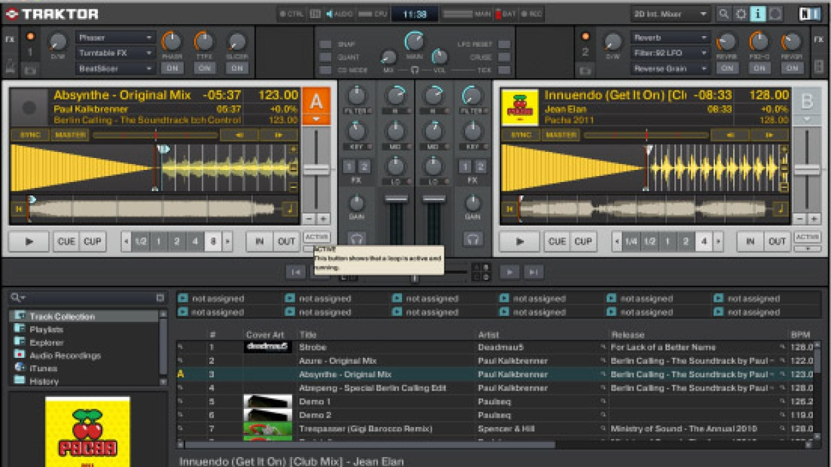Toggle the Phaser effect ON button
Image resolution: width=831 pixels, height=467 pixels.
[172, 68]
